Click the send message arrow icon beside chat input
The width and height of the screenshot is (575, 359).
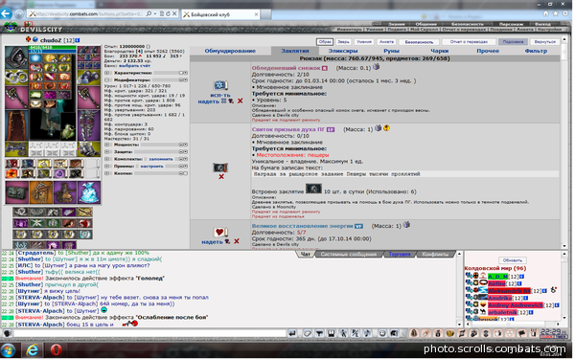click(x=293, y=334)
